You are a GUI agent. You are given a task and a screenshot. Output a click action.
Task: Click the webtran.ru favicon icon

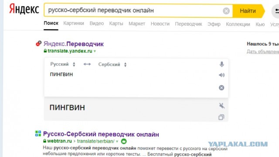tap(38, 134)
